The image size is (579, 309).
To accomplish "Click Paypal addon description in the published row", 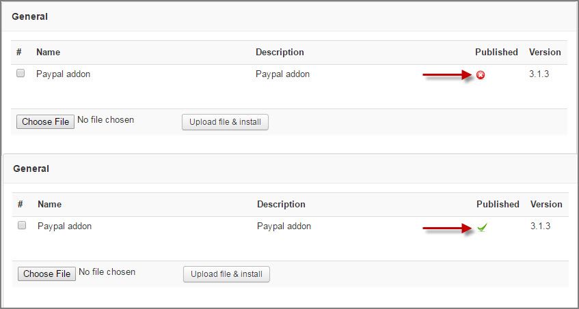I will tap(284, 226).
